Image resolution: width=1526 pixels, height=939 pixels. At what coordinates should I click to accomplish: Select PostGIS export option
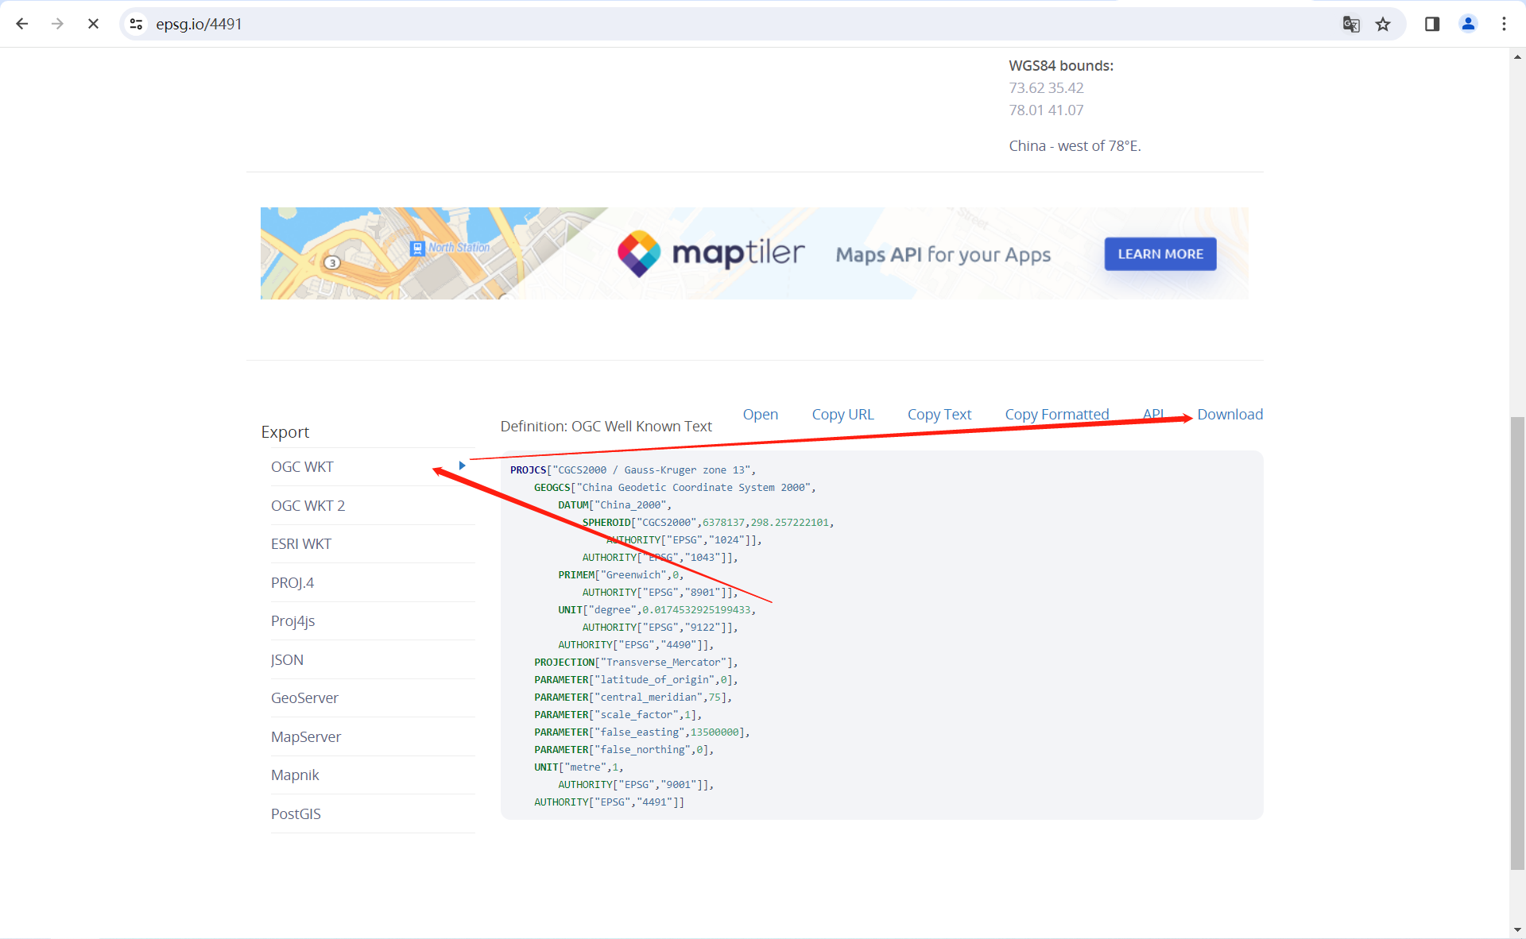point(296,813)
